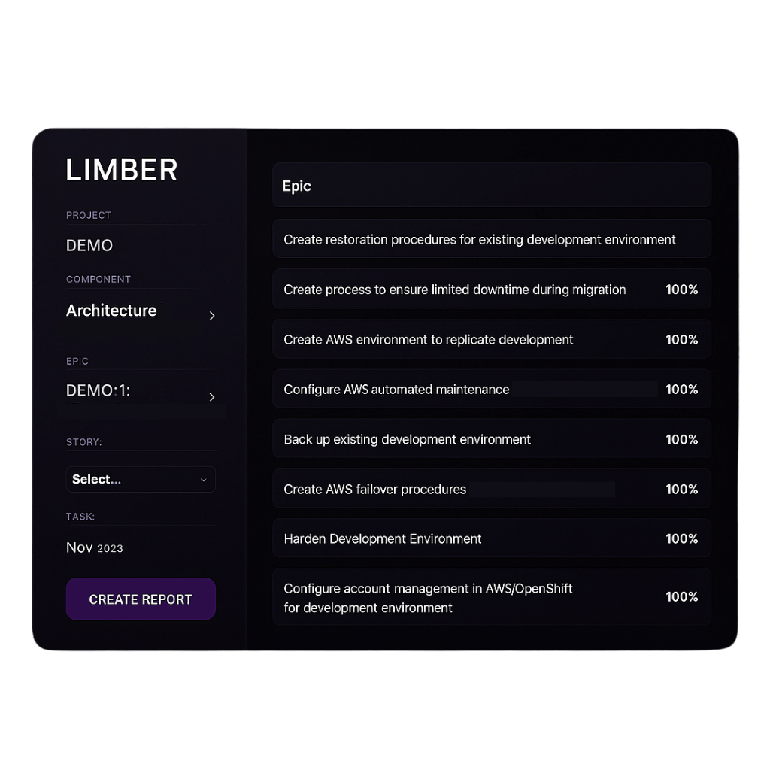Image resolution: width=770 pixels, height=770 pixels.
Task: Open Harden Development Environment row
Action: (x=383, y=539)
